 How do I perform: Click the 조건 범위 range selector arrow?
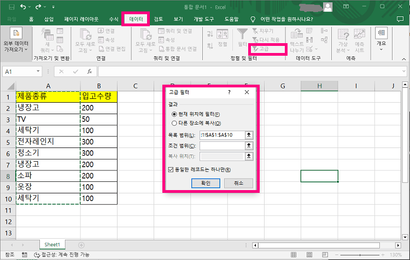tap(249, 146)
